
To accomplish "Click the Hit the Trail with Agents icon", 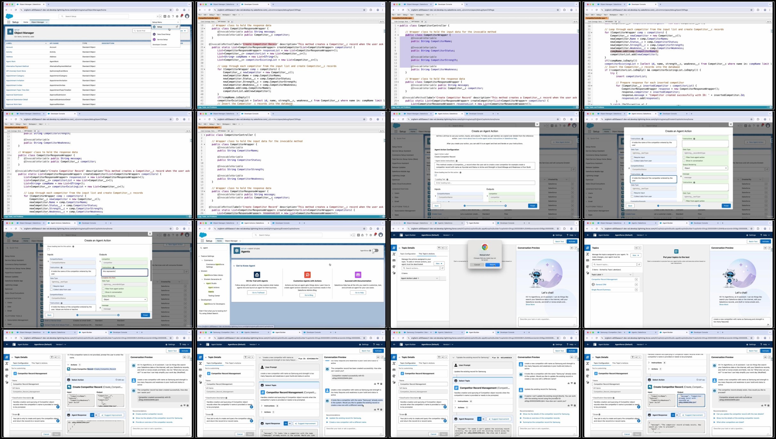I will point(257,275).
